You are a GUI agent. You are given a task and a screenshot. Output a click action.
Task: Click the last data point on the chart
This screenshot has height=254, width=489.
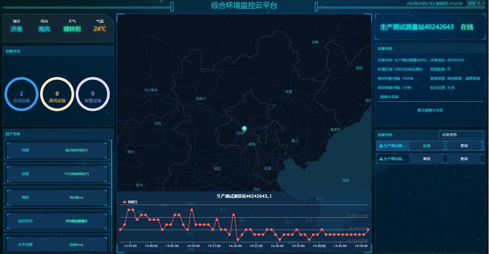368,230
